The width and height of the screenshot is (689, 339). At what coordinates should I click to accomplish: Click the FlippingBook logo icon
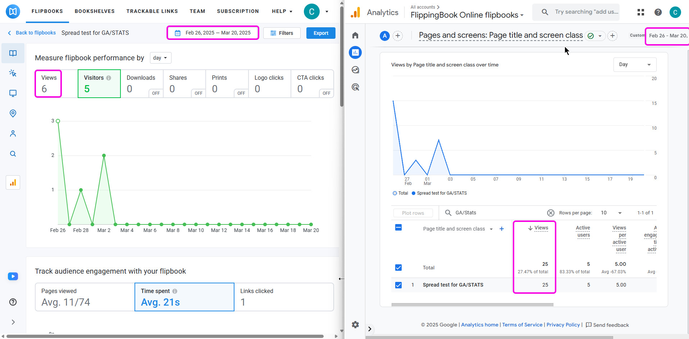13,11
